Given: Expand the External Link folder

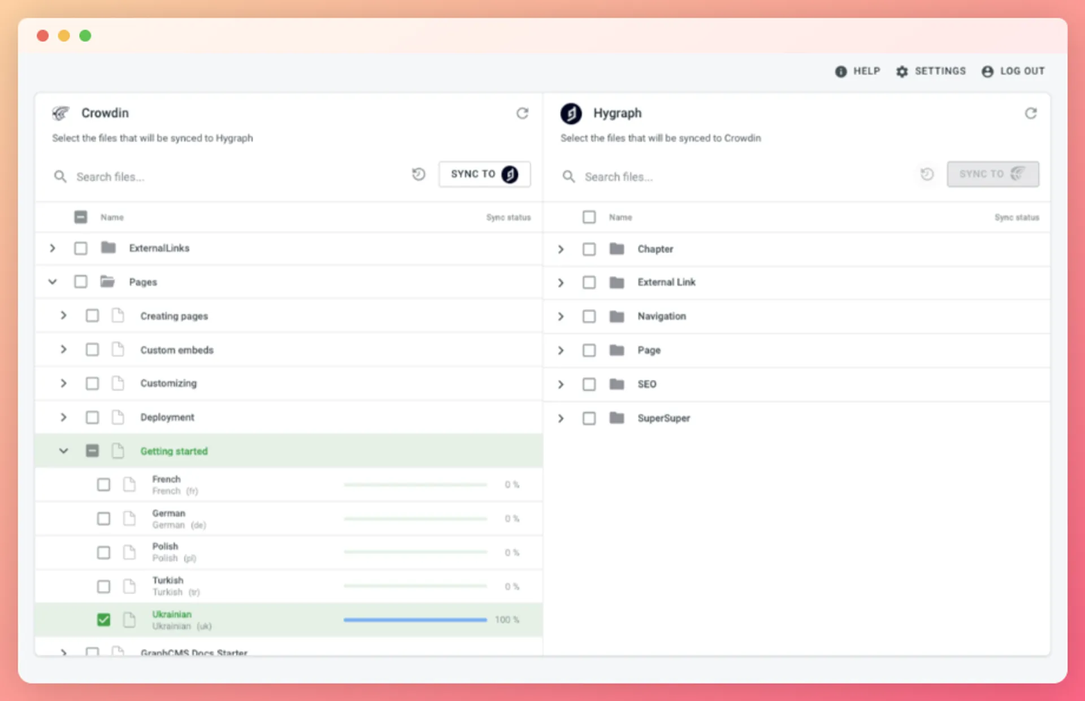Looking at the screenshot, I should 561,282.
